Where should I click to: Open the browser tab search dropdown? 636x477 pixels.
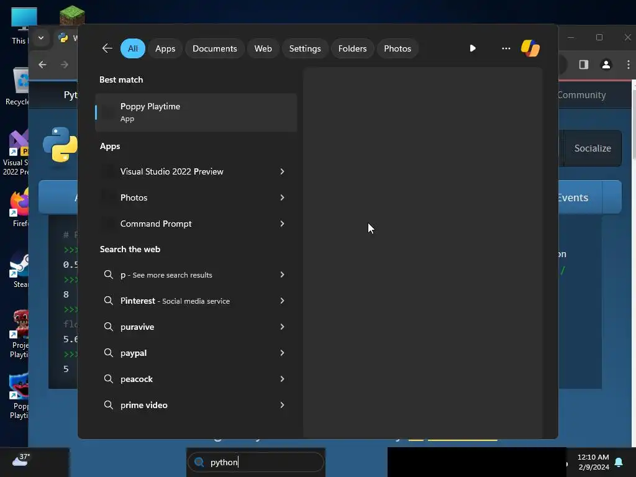(41, 38)
